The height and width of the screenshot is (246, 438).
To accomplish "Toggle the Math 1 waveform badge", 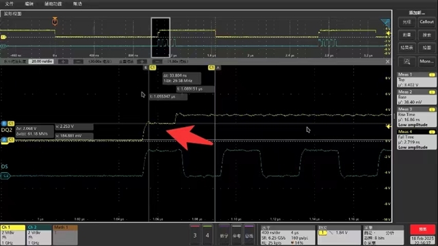I will coord(66,235).
